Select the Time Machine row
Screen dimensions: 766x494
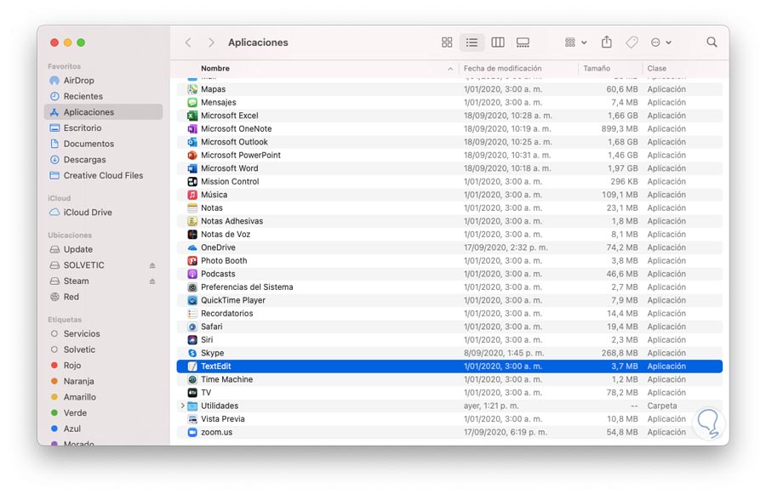coord(449,379)
